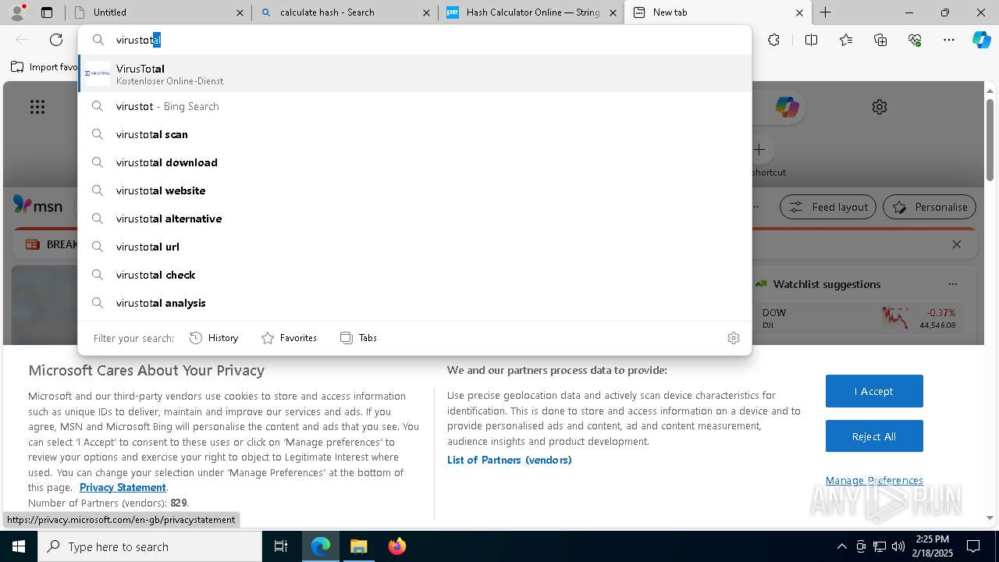
Task: Click the address bar text field
Action: coord(414,40)
